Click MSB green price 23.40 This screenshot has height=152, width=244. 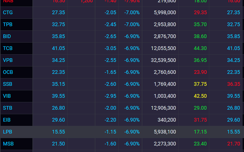[200, 144]
